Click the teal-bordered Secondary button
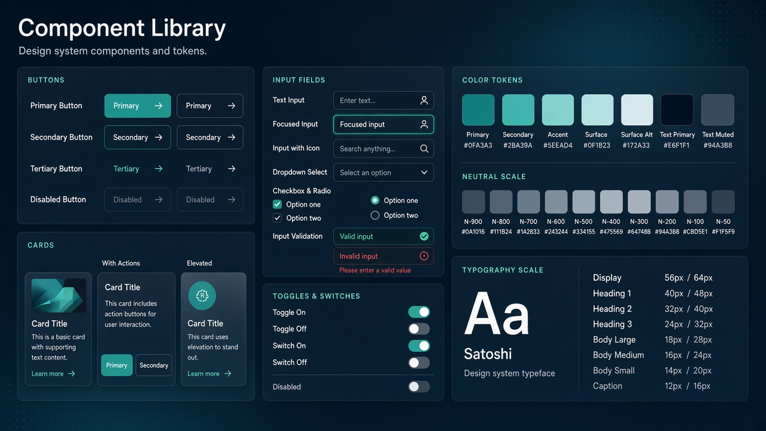 click(138, 137)
